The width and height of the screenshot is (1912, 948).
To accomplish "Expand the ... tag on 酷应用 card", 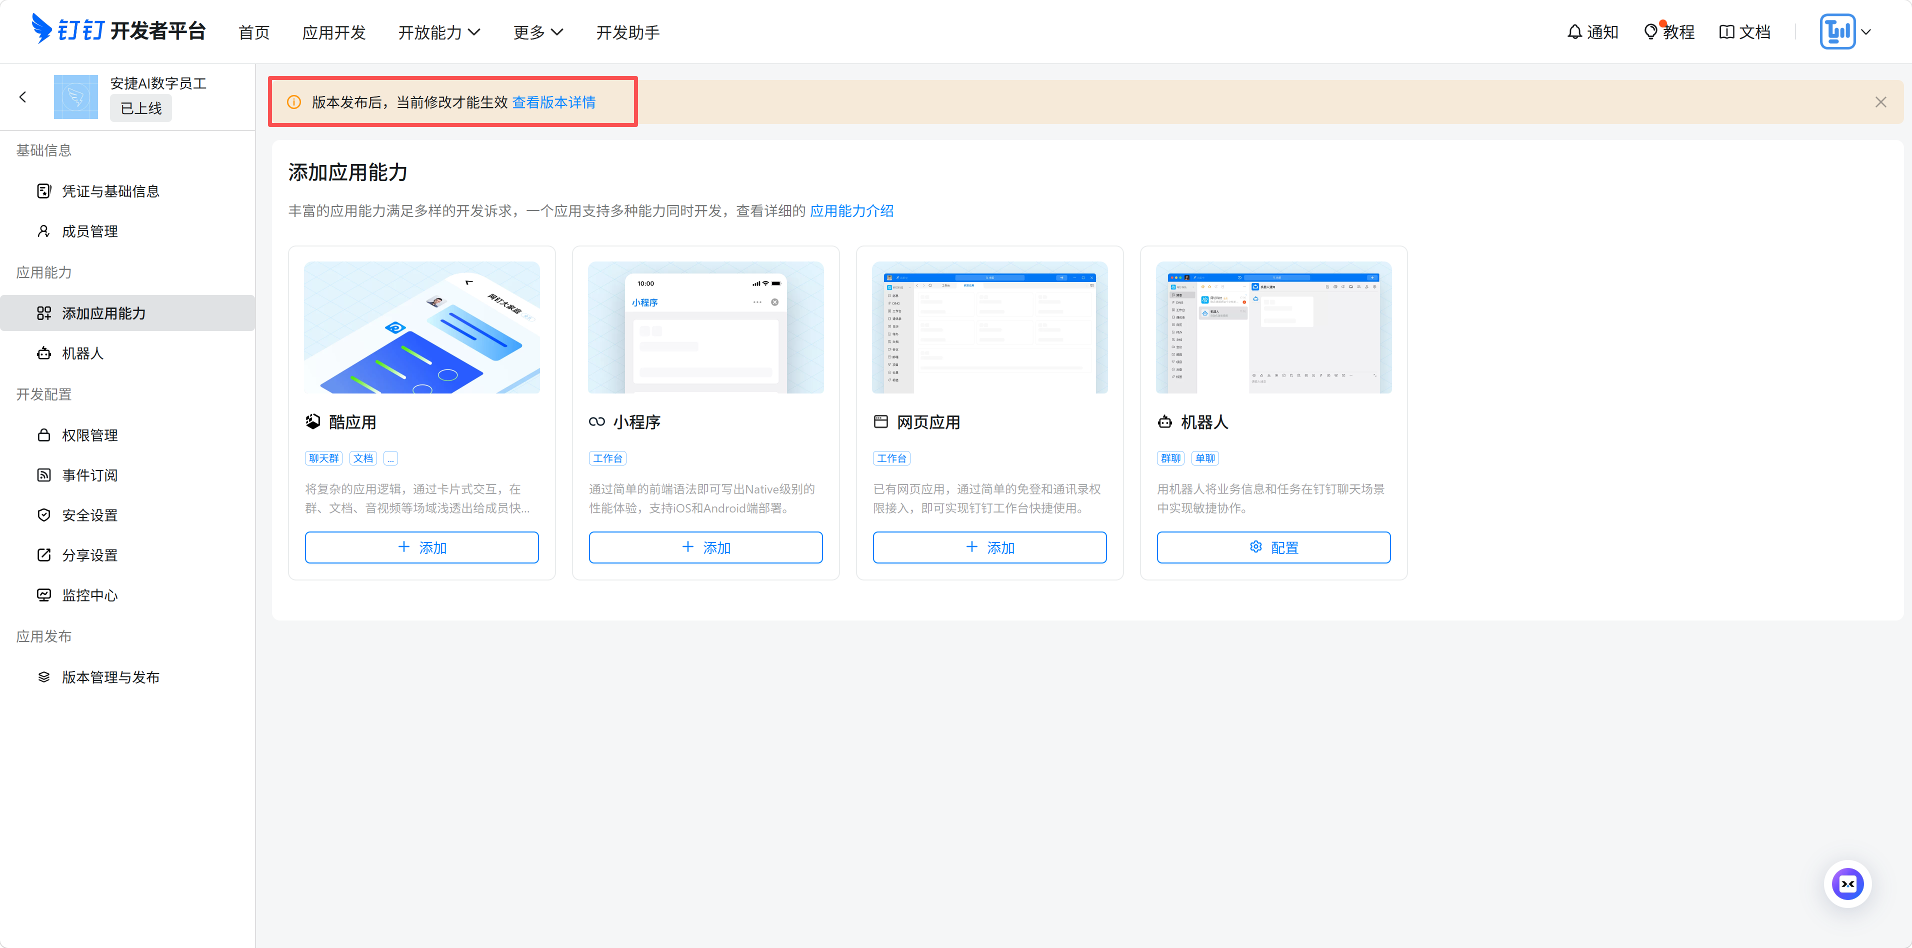I will tap(391, 458).
